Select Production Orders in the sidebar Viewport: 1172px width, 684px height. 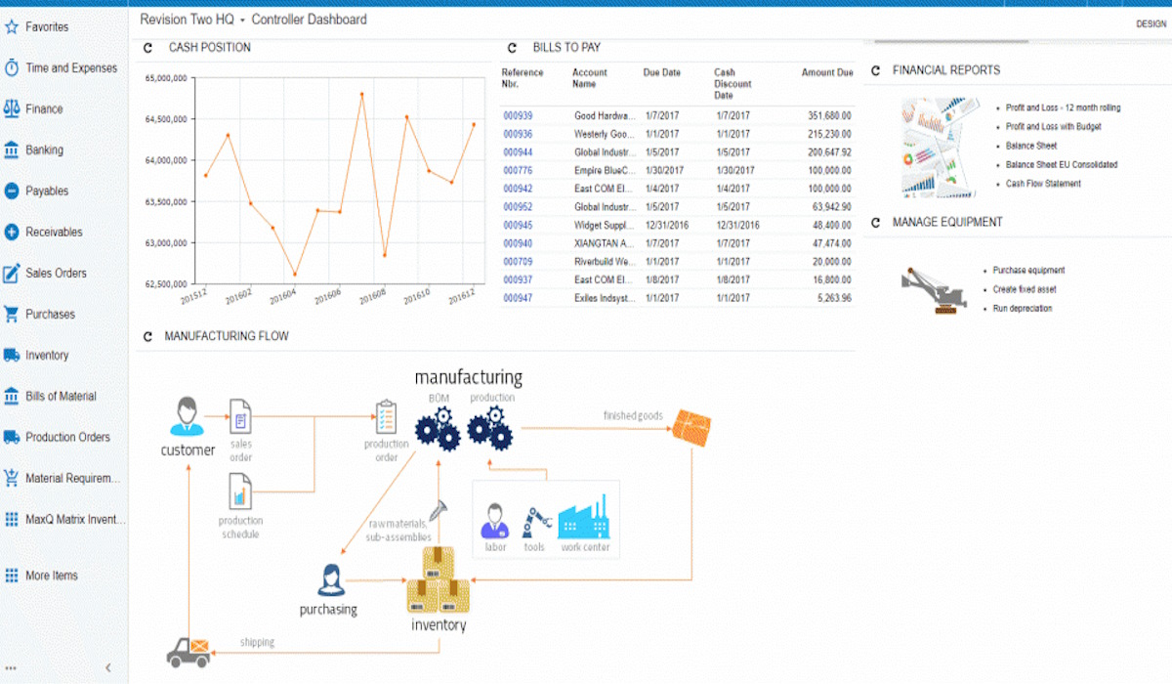[x=67, y=438]
